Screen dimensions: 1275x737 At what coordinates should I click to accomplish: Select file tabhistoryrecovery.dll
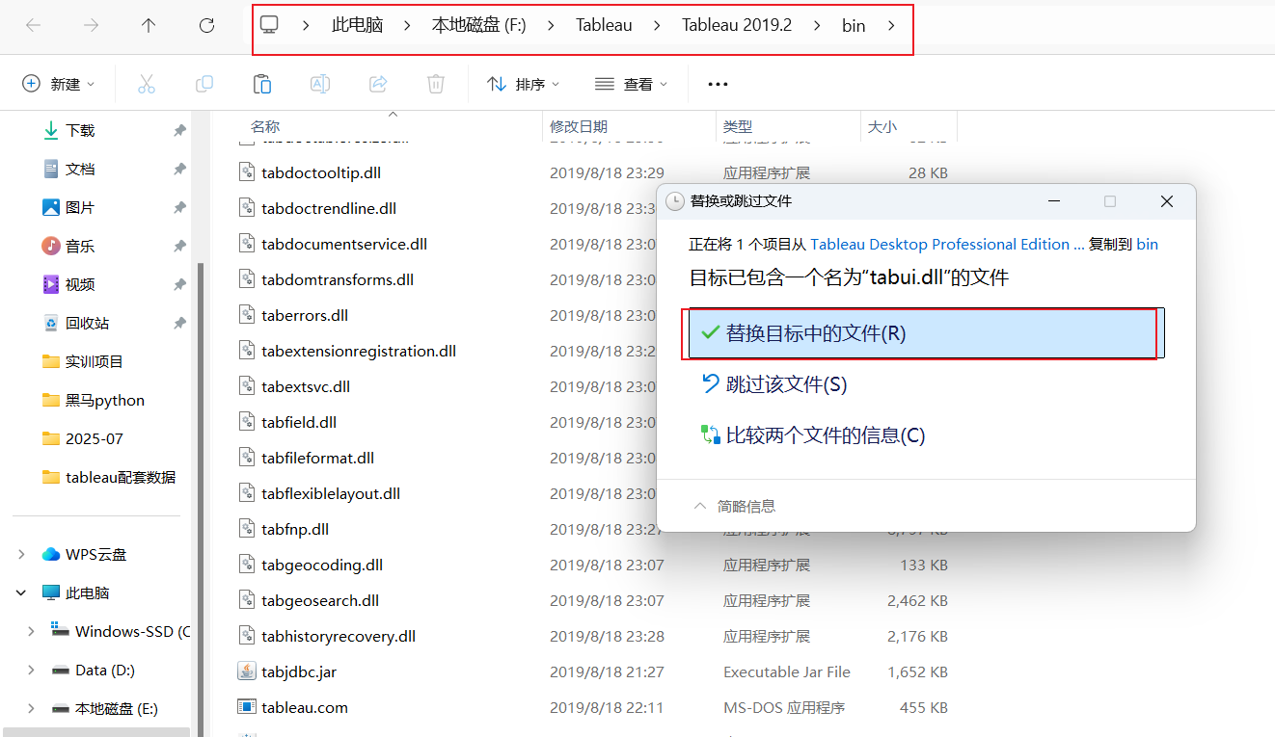click(339, 636)
